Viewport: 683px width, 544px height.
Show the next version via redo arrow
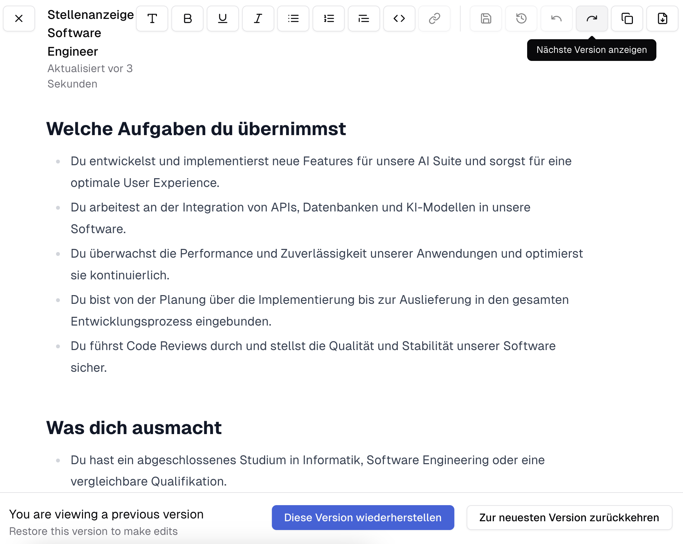point(592,19)
